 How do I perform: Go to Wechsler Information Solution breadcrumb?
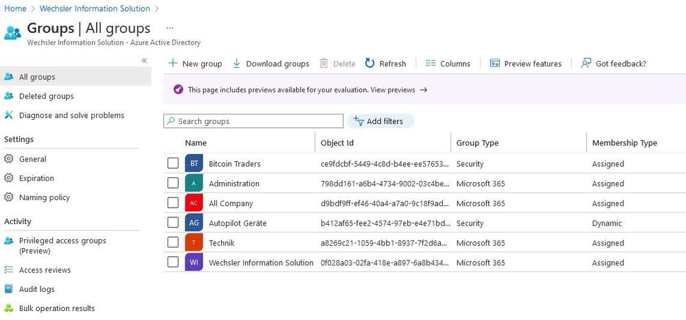[x=95, y=8]
